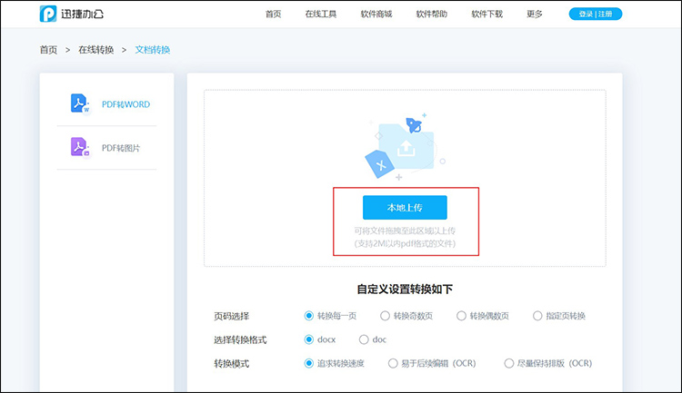Open 软件帮助 navigation item
Screen dimensions: 682x393
click(x=431, y=14)
